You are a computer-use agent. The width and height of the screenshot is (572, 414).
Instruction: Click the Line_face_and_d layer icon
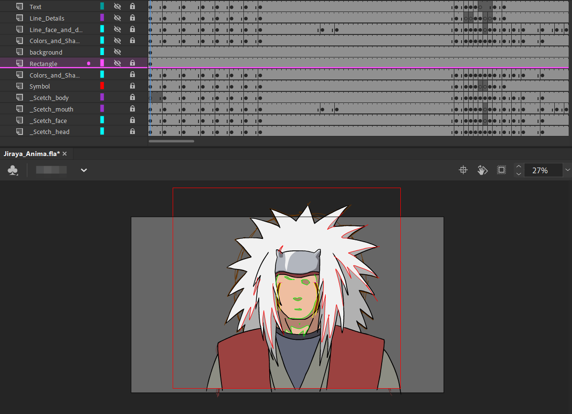[20, 29]
